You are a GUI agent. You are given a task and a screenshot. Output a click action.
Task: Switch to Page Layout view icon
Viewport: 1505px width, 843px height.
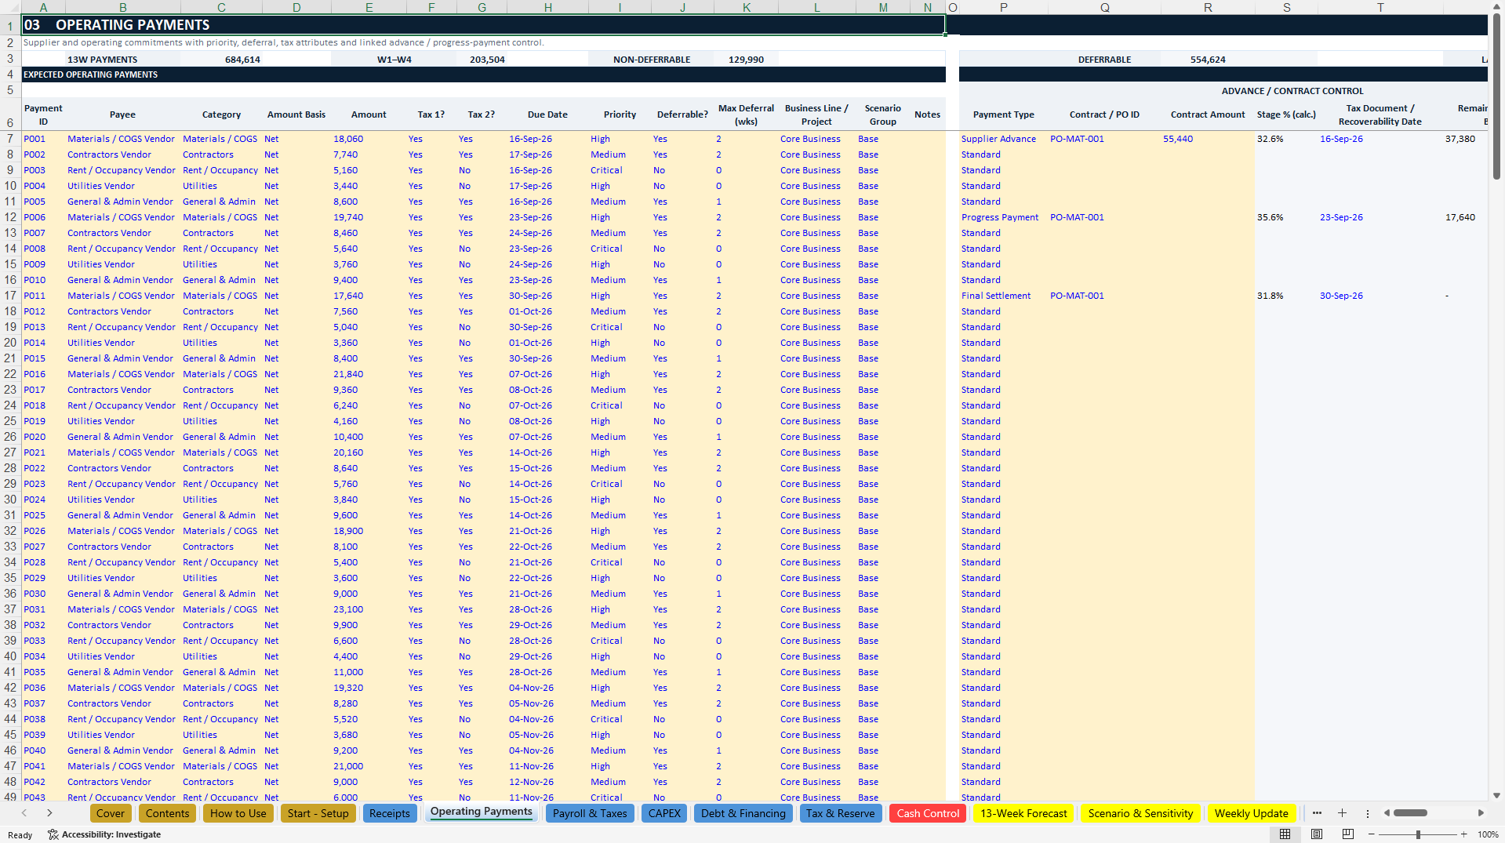point(1317,834)
